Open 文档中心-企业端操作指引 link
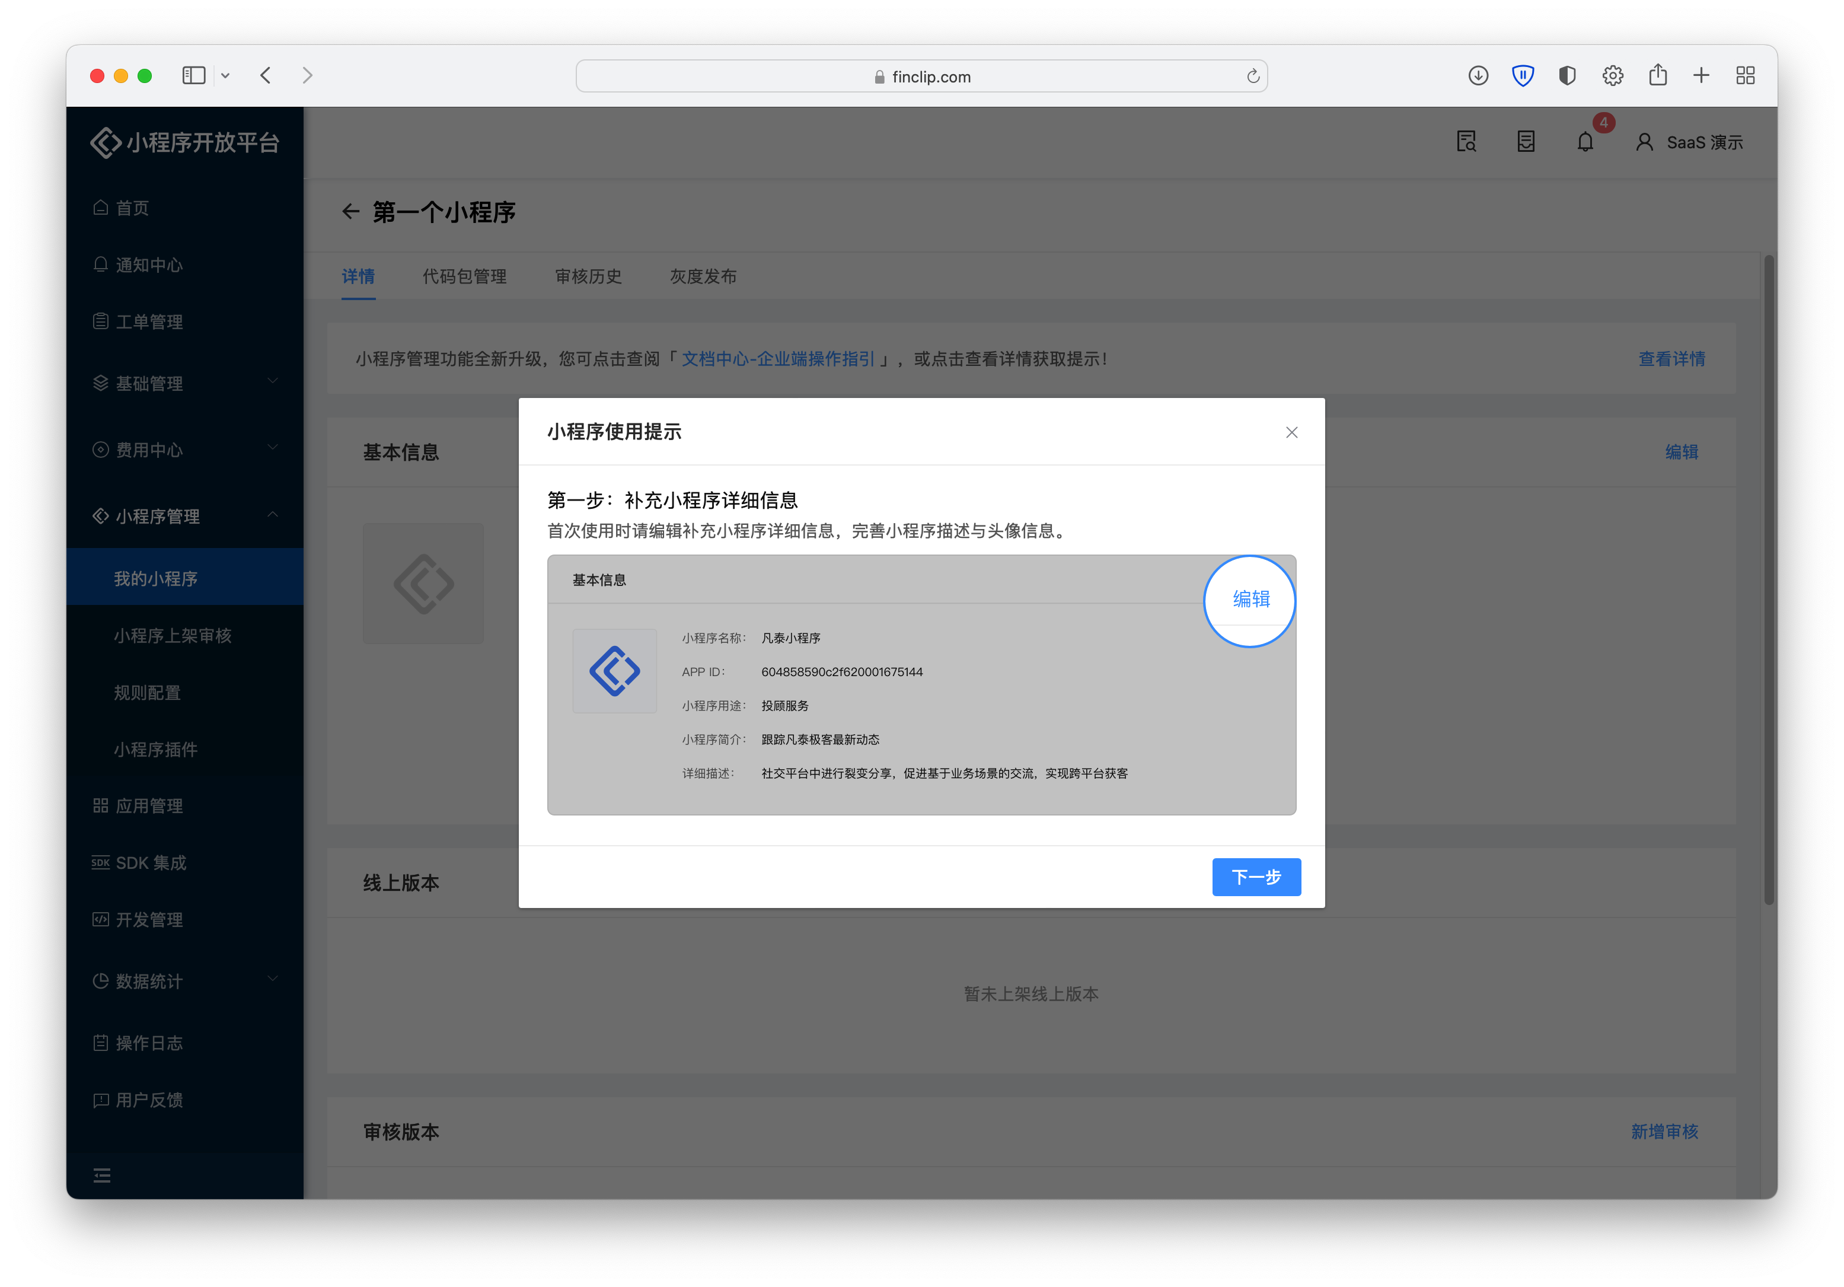The image size is (1844, 1287). pyautogui.click(x=777, y=359)
